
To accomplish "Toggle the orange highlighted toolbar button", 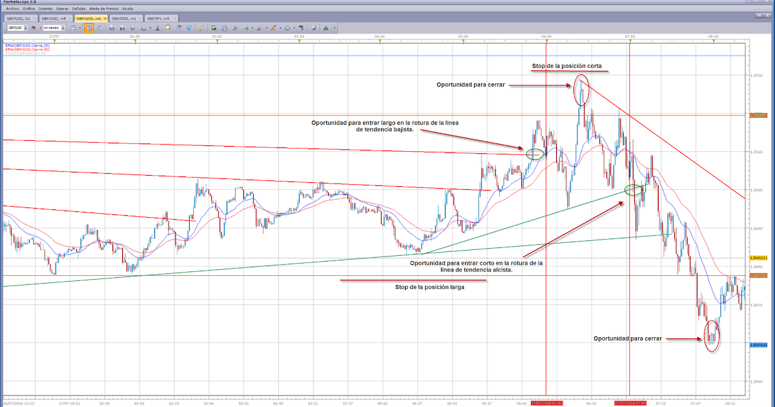I will tap(88, 28).
